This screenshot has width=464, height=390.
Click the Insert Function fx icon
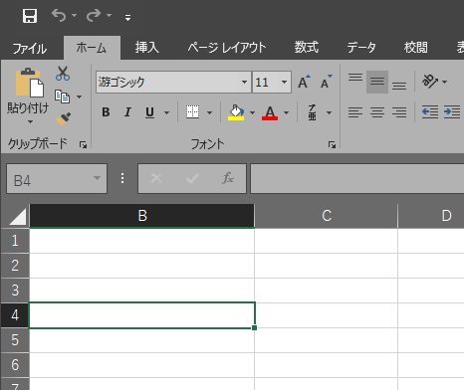point(228,178)
